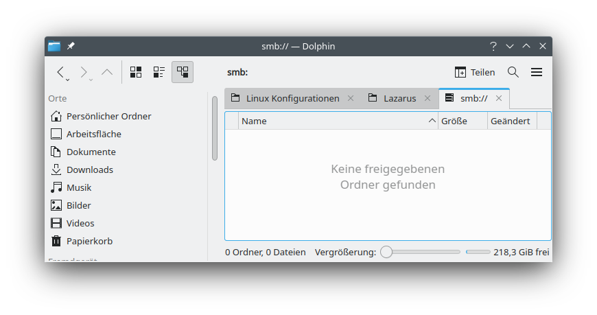
Task: Click the titlebar help question mark
Action: [493, 46]
